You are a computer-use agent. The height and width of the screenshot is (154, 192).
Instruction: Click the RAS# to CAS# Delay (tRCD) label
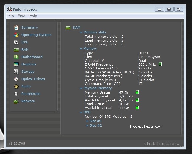point(109,72)
